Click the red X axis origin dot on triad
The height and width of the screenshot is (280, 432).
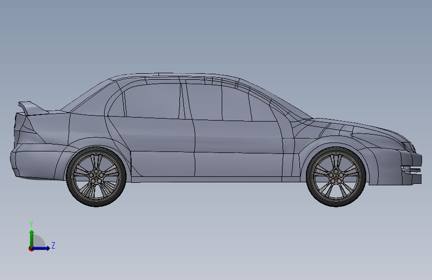coord(31,249)
